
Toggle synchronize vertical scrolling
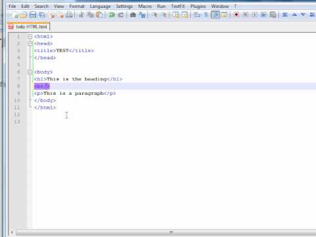click(176, 15)
